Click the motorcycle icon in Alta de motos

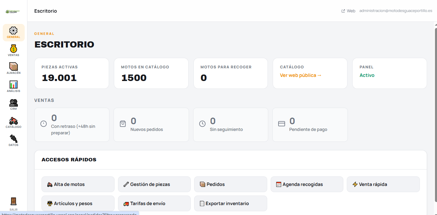point(50,184)
